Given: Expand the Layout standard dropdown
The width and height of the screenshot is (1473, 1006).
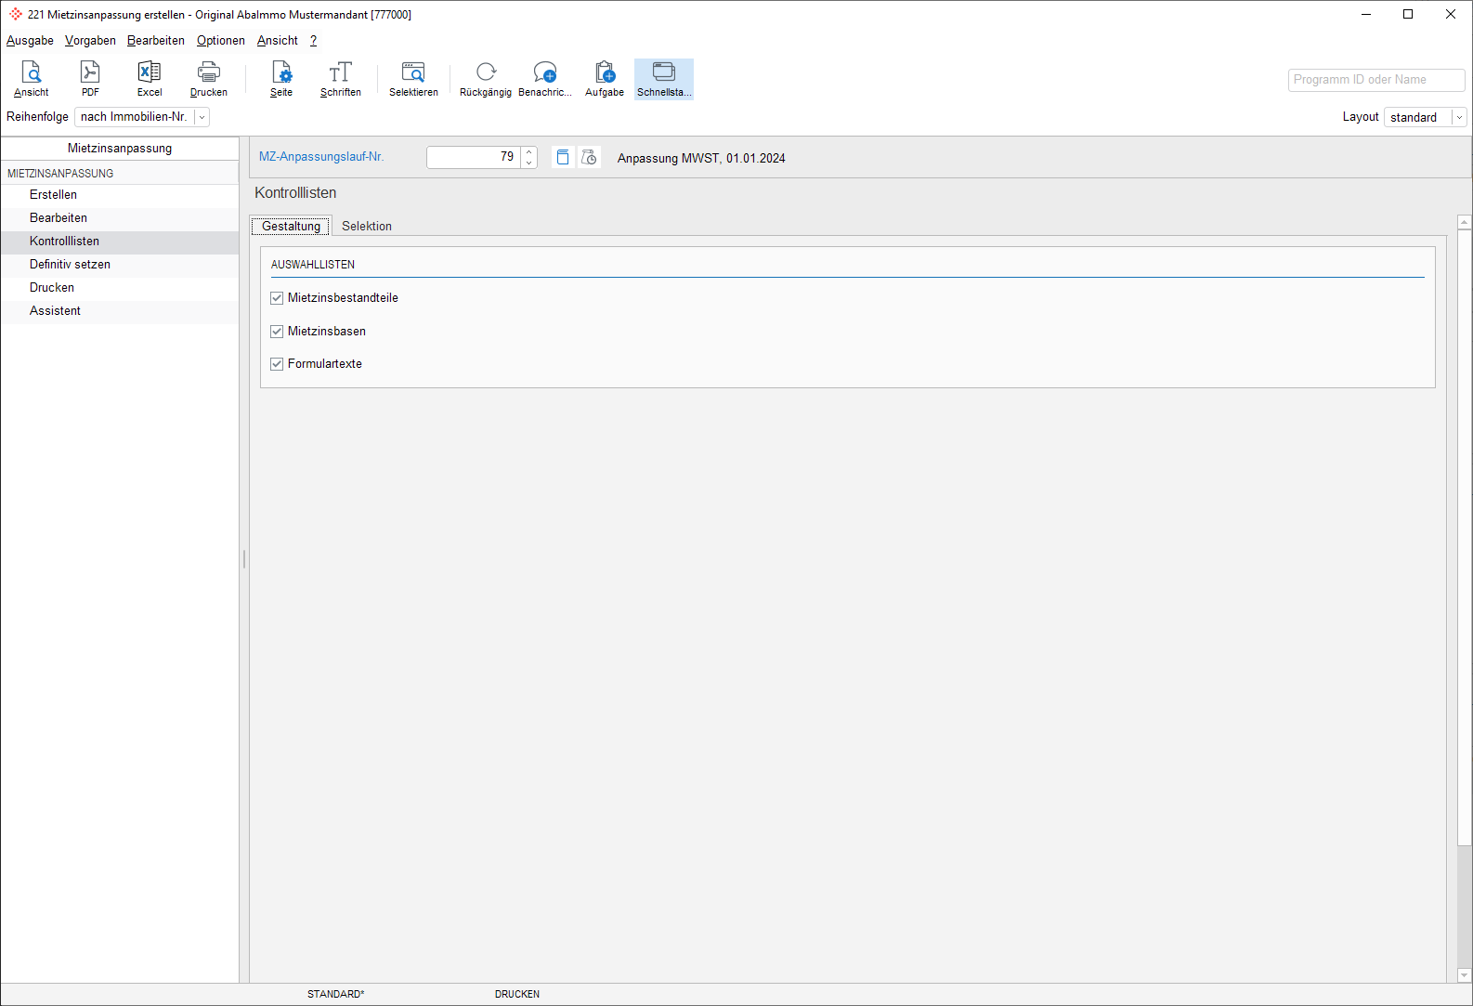Looking at the screenshot, I should (x=1459, y=117).
